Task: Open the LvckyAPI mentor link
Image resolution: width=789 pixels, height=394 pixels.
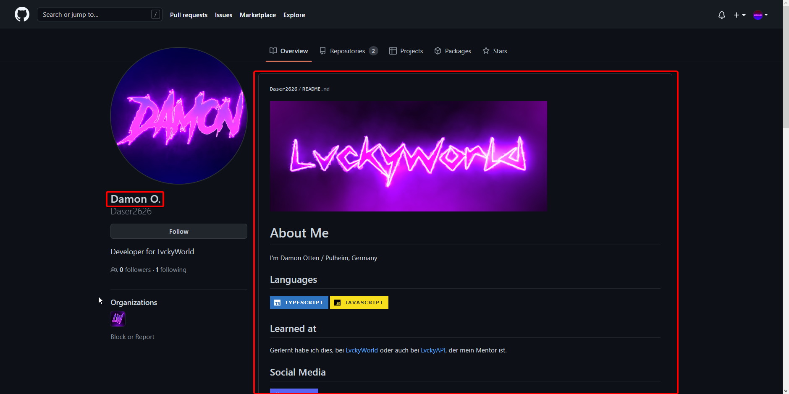Action: [x=433, y=350]
